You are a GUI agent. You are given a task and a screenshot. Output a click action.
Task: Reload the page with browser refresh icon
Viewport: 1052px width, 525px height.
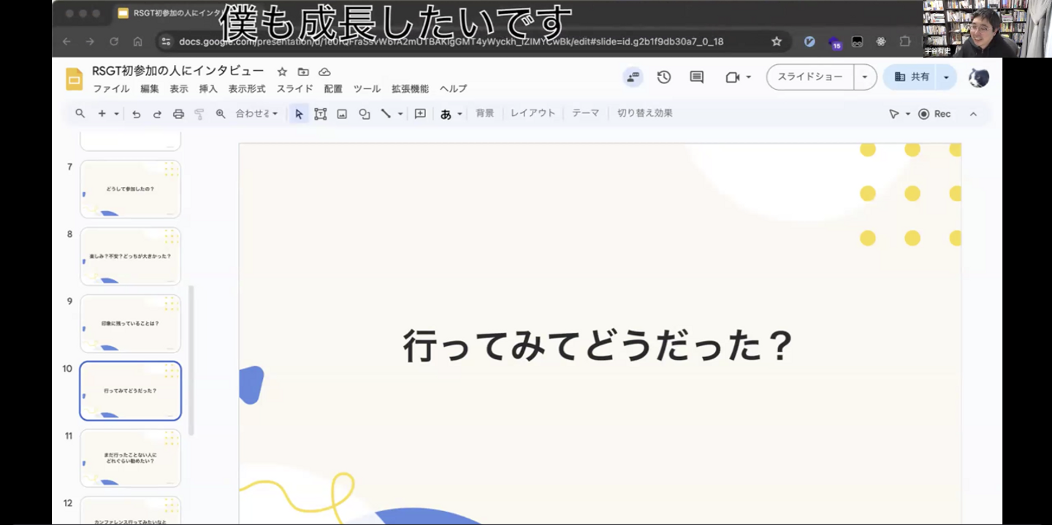point(114,42)
